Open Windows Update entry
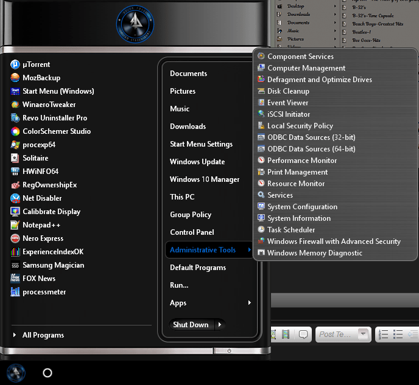Image resolution: width=419 pixels, height=385 pixels. tap(197, 162)
